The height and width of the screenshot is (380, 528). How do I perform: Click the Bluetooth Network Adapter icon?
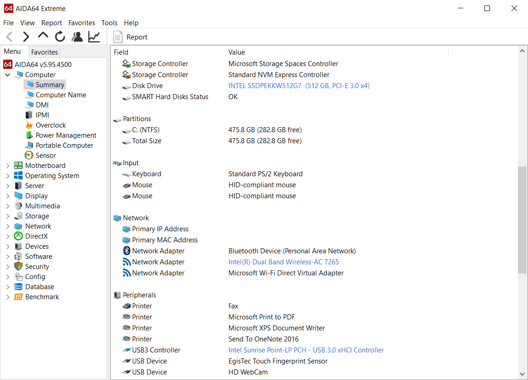coord(127,251)
